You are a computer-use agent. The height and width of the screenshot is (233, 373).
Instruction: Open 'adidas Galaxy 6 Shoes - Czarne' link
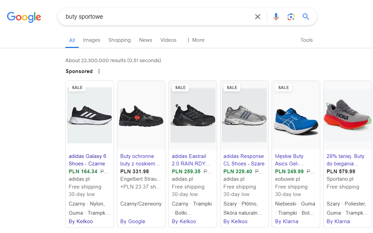pyautogui.click(x=87, y=160)
